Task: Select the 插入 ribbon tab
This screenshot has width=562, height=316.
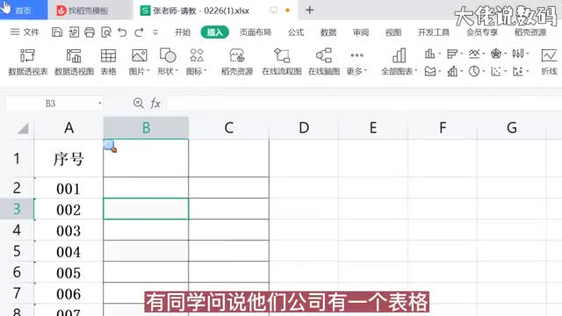Action: pos(214,32)
